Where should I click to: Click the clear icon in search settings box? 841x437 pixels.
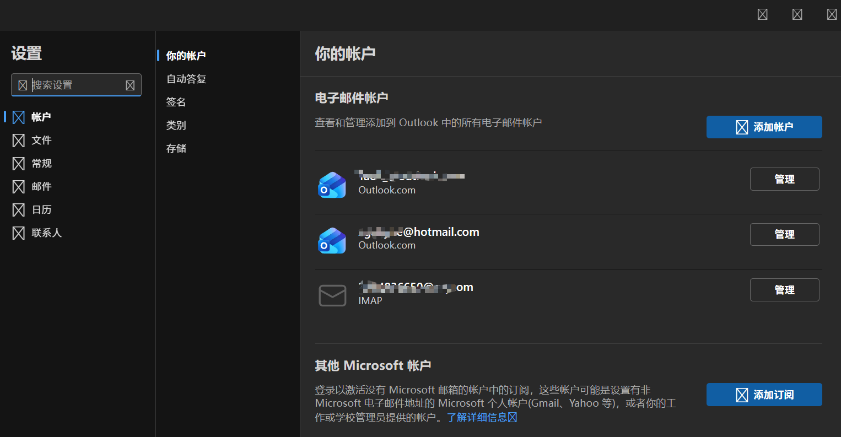tap(130, 85)
